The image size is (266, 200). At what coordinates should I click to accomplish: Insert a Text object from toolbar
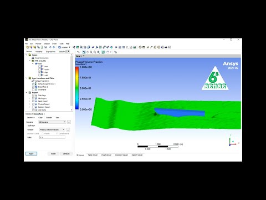point(93,47)
